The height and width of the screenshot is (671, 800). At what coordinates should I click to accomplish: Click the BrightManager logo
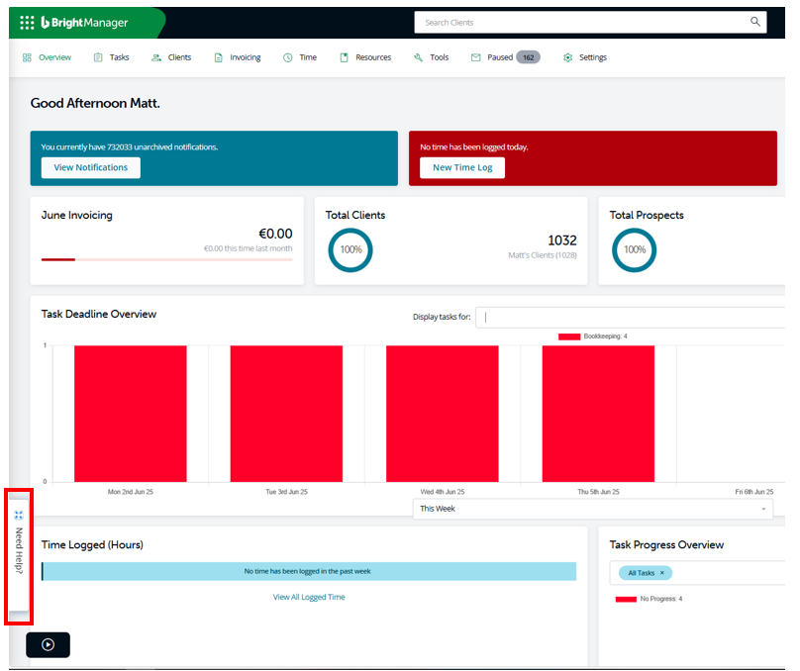(84, 23)
